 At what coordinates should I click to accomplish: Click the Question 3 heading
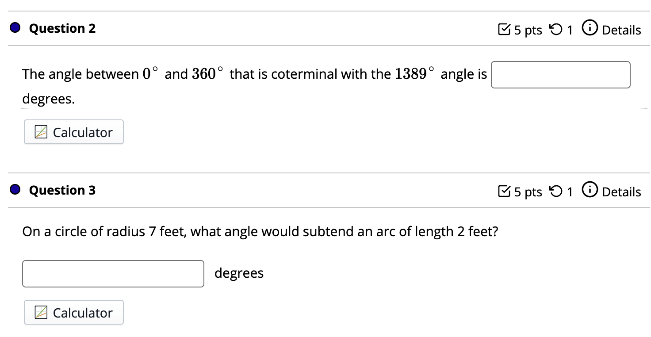point(62,190)
